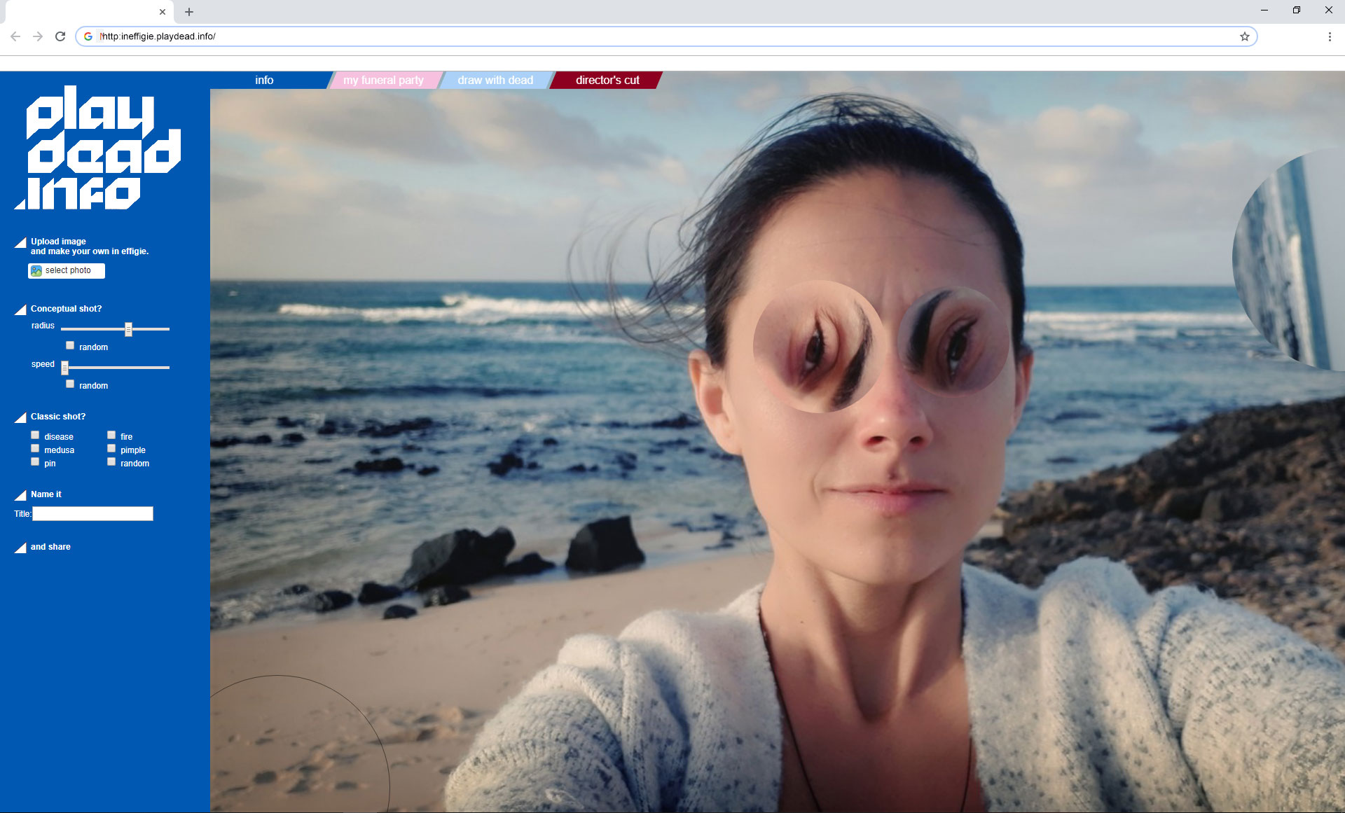The image size is (1345, 813).
Task: Open the browser three-dot menu
Action: tap(1329, 36)
